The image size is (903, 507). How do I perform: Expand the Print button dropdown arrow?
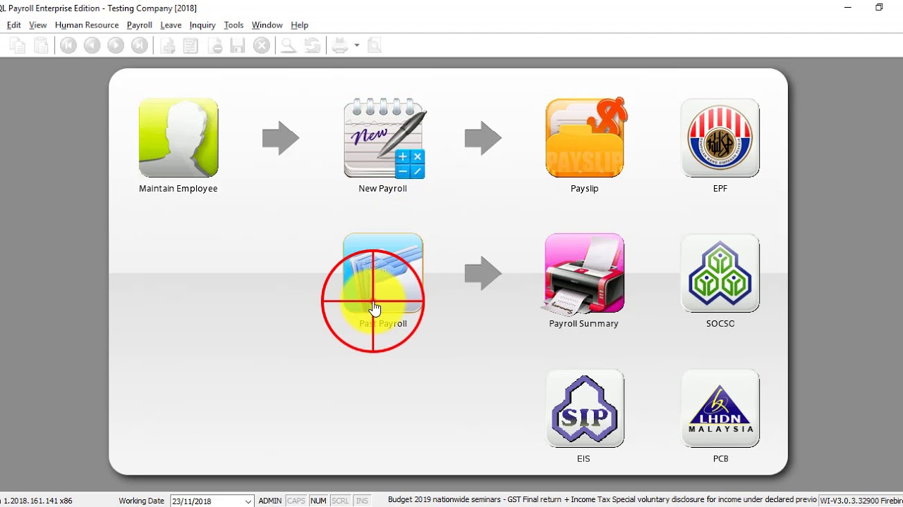tap(357, 46)
